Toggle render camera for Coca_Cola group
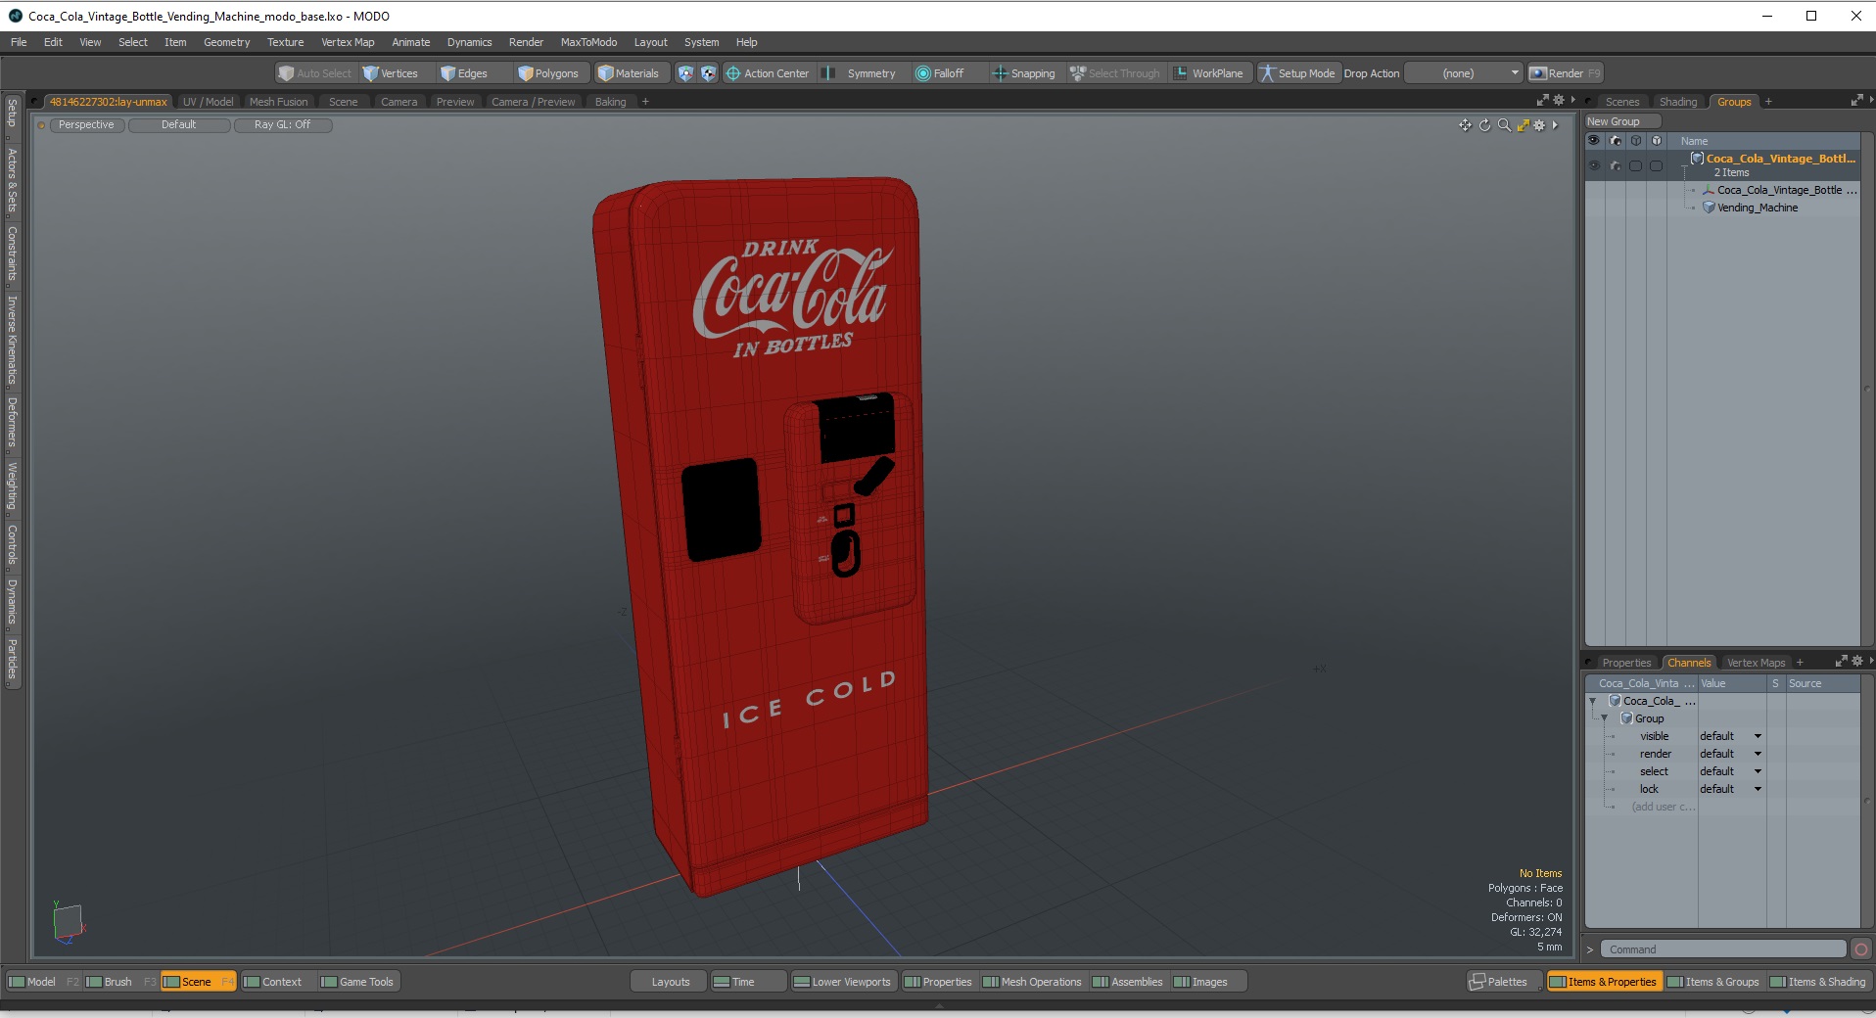 (1616, 165)
